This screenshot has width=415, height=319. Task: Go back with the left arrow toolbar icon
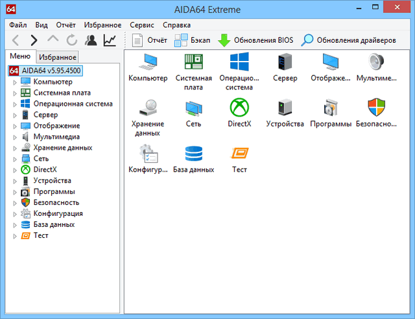tap(16, 40)
